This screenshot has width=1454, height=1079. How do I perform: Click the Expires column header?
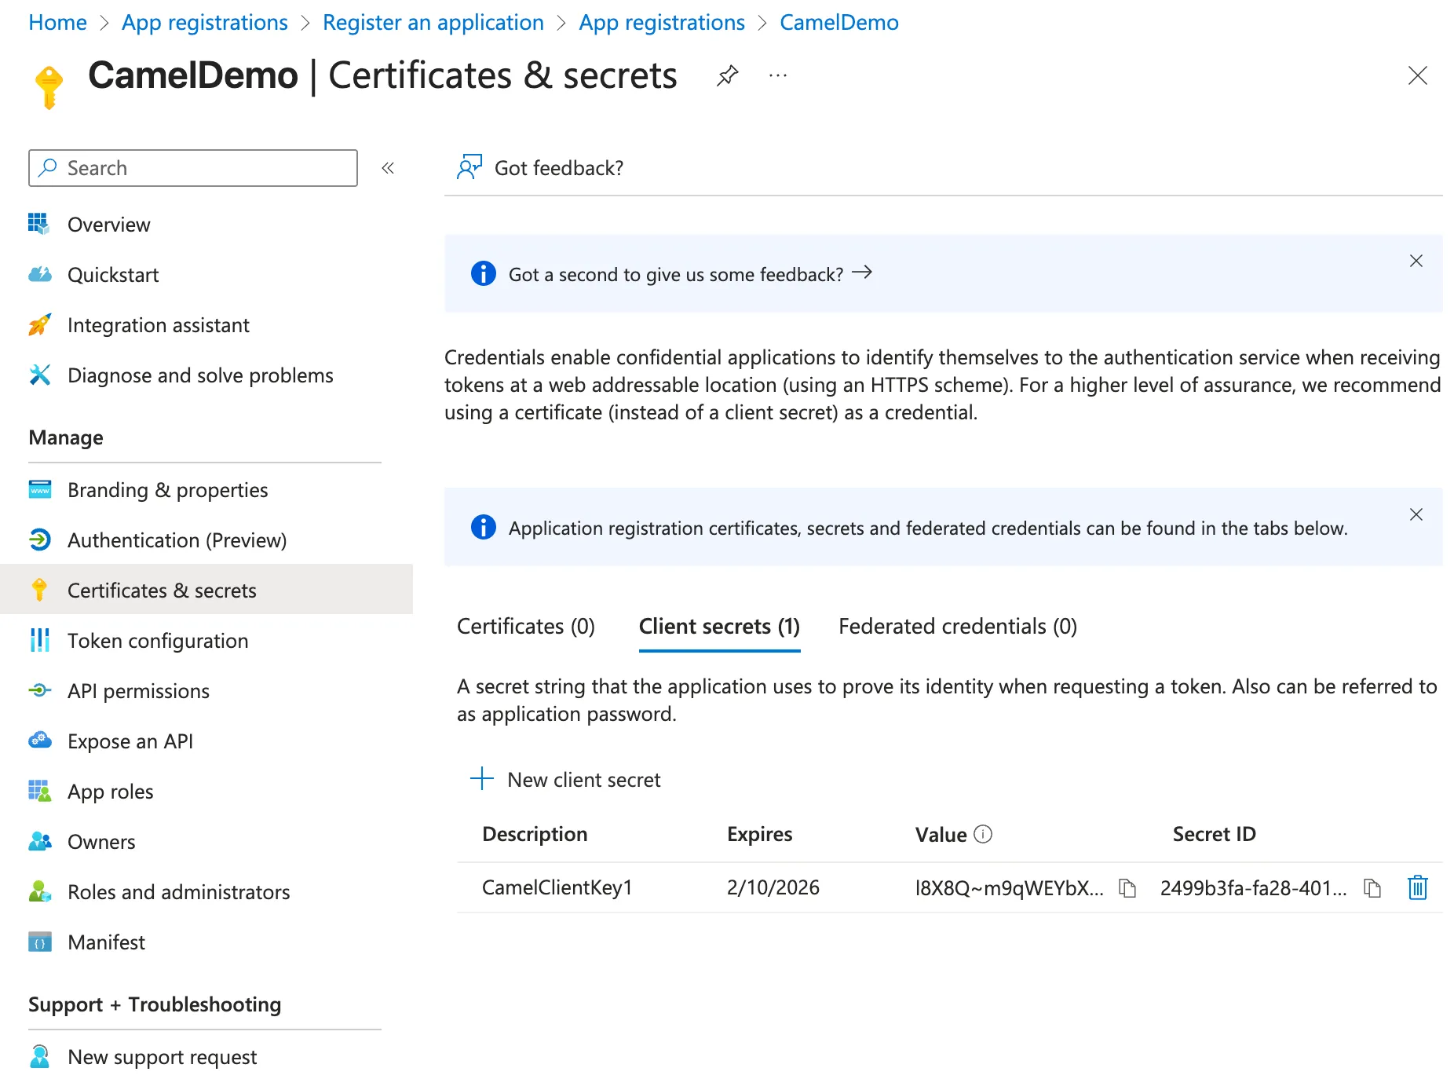pos(759,834)
